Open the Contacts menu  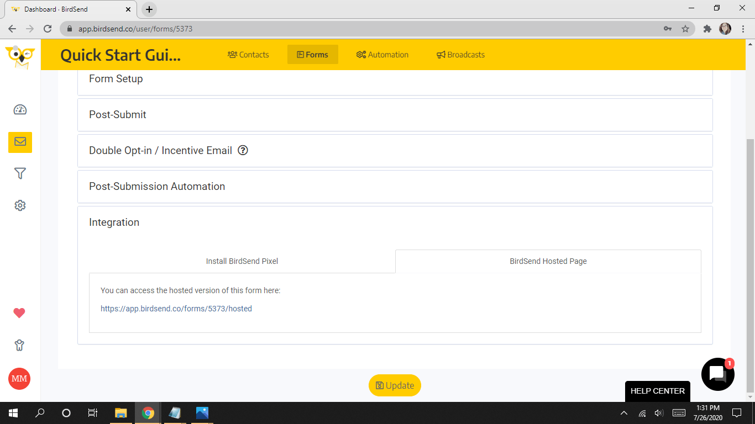pyautogui.click(x=248, y=55)
